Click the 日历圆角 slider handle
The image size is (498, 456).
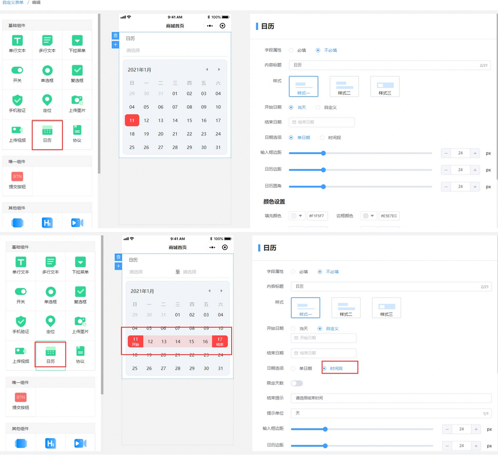pyautogui.click(x=323, y=187)
